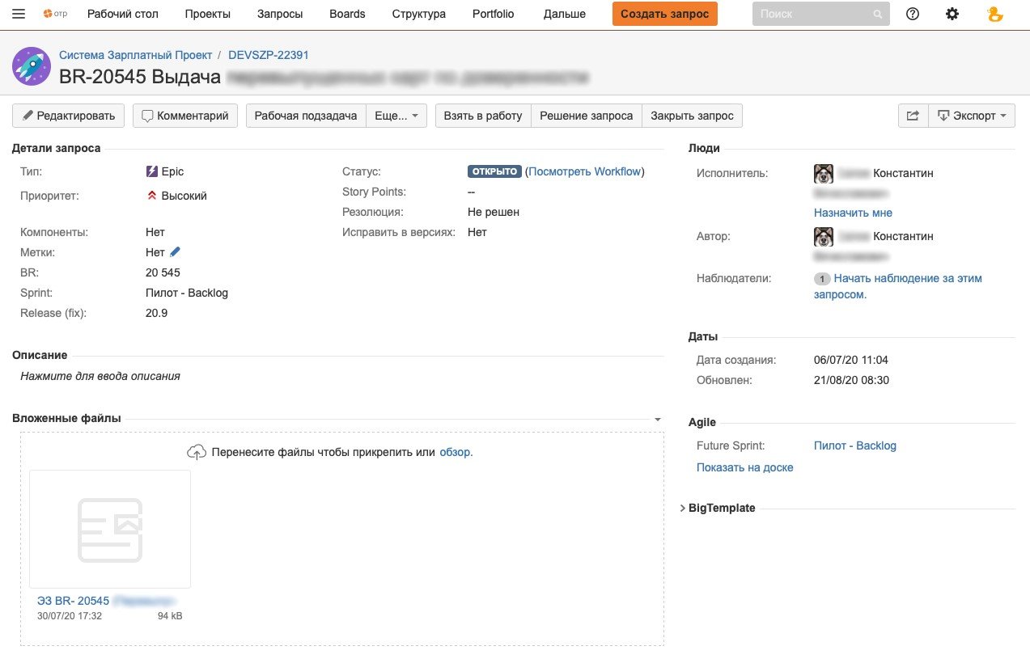The width and height of the screenshot is (1030, 663).
Task: Click the rocket project avatar
Action: 32,65
